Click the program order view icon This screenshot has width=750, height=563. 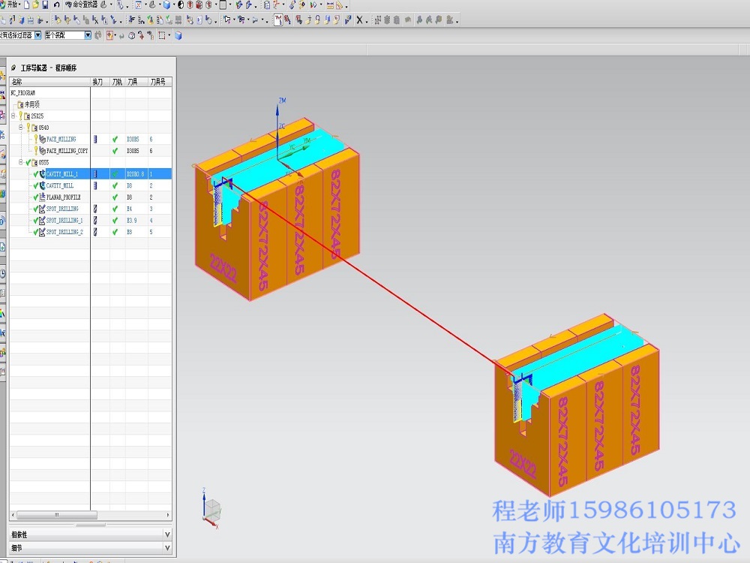click(x=278, y=20)
